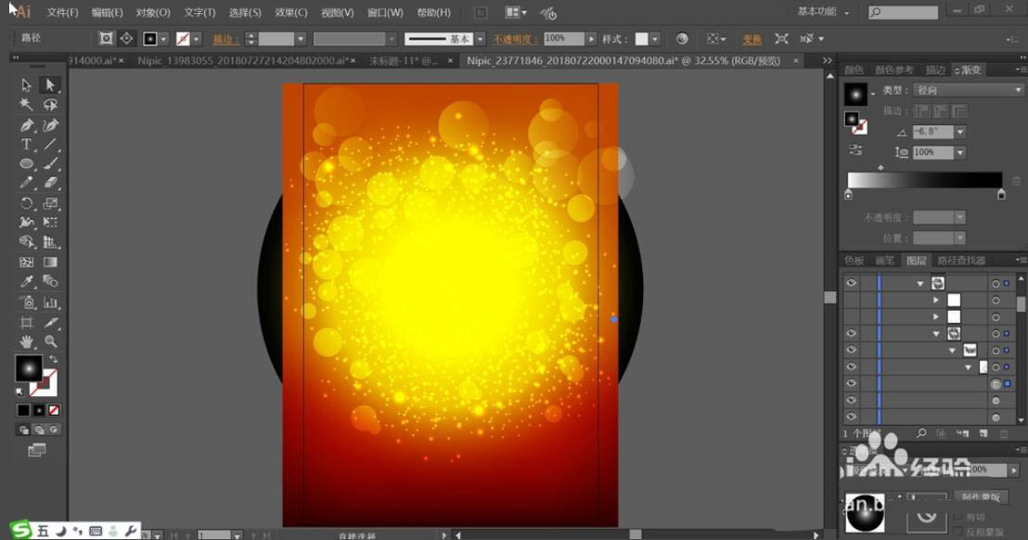Open 文件(F) menu
The image size is (1028, 540).
pyautogui.click(x=62, y=12)
